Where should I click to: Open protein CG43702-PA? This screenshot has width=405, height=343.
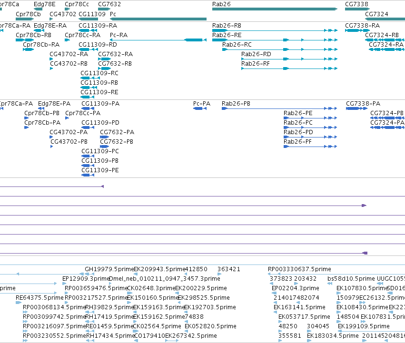[69, 133]
